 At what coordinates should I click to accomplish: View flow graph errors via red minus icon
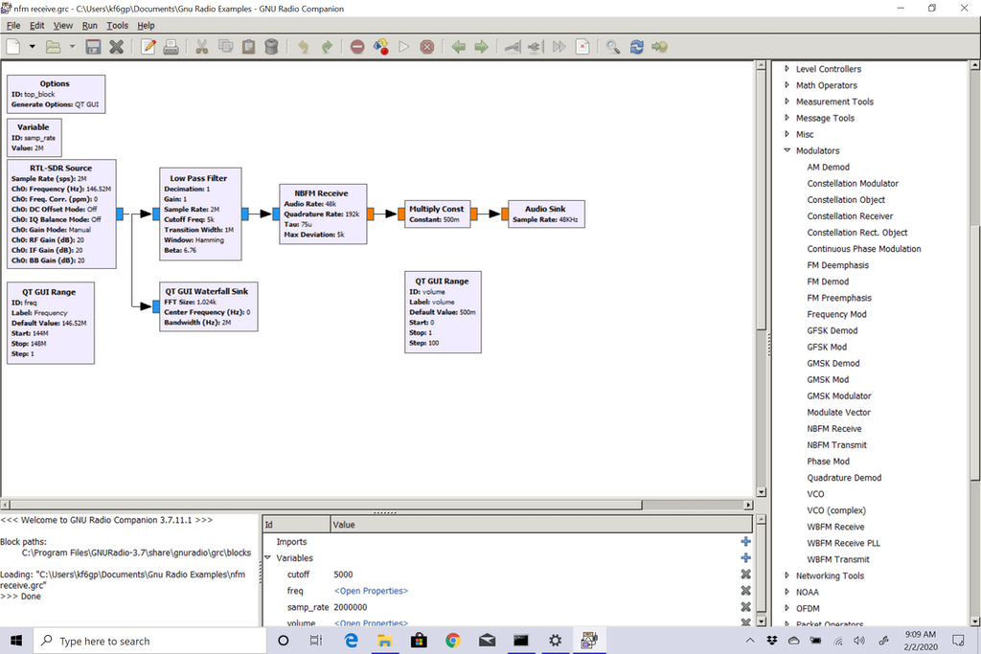[x=357, y=47]
